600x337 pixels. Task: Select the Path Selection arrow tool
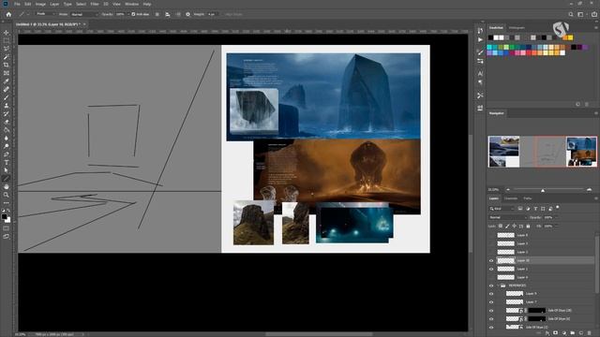pyautogui.click(x=7, y=170)
